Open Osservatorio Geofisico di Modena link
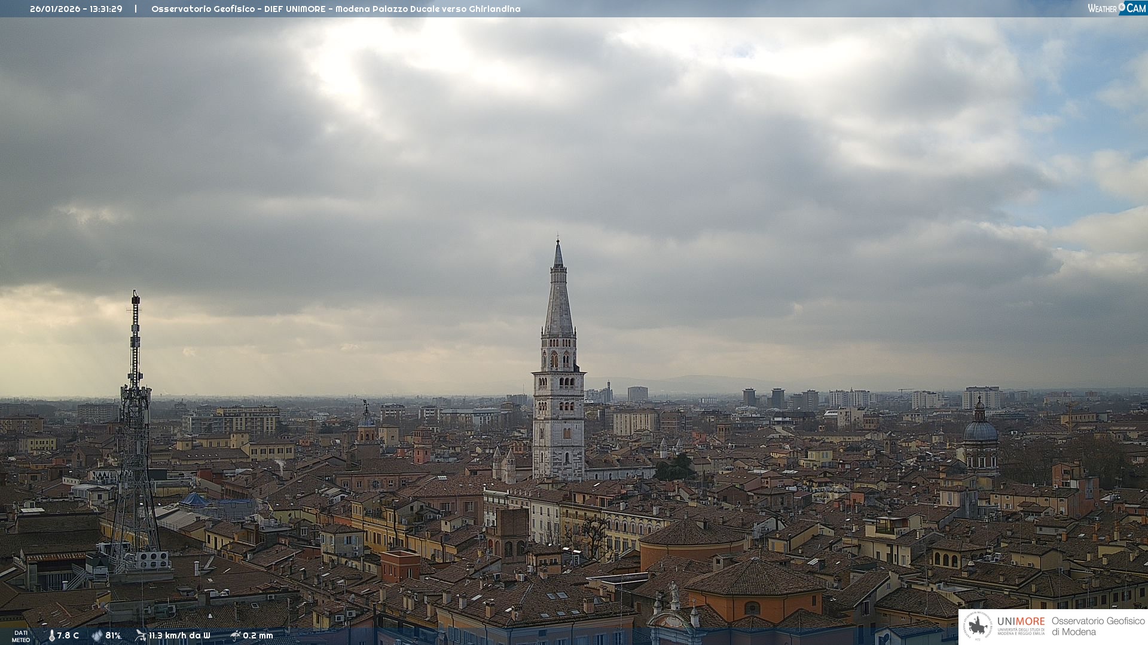The image size is (1148, 645). 1098,626
